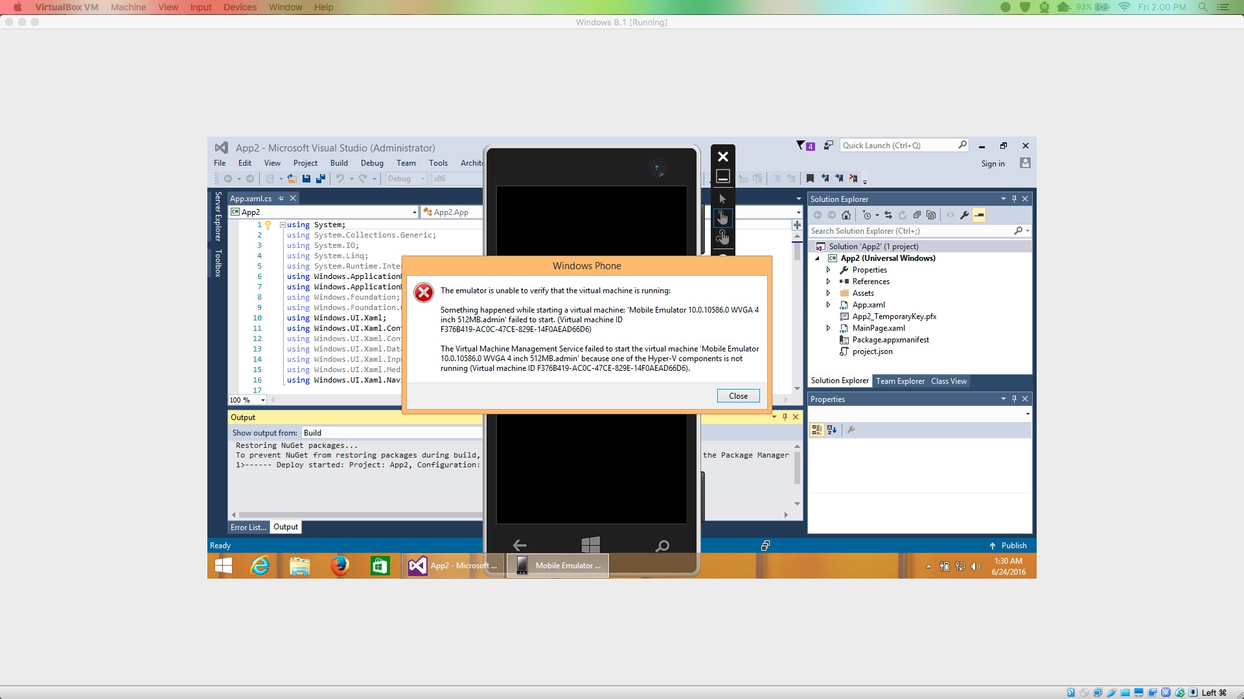Select single point mouse input on emulator toolbar
1244x699 pixels.
click(722, 199)
